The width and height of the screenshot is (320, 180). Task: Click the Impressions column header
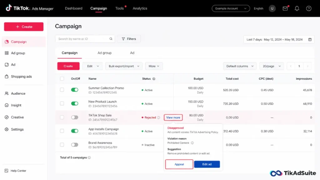pyautogui.click(x=304, y=79)
